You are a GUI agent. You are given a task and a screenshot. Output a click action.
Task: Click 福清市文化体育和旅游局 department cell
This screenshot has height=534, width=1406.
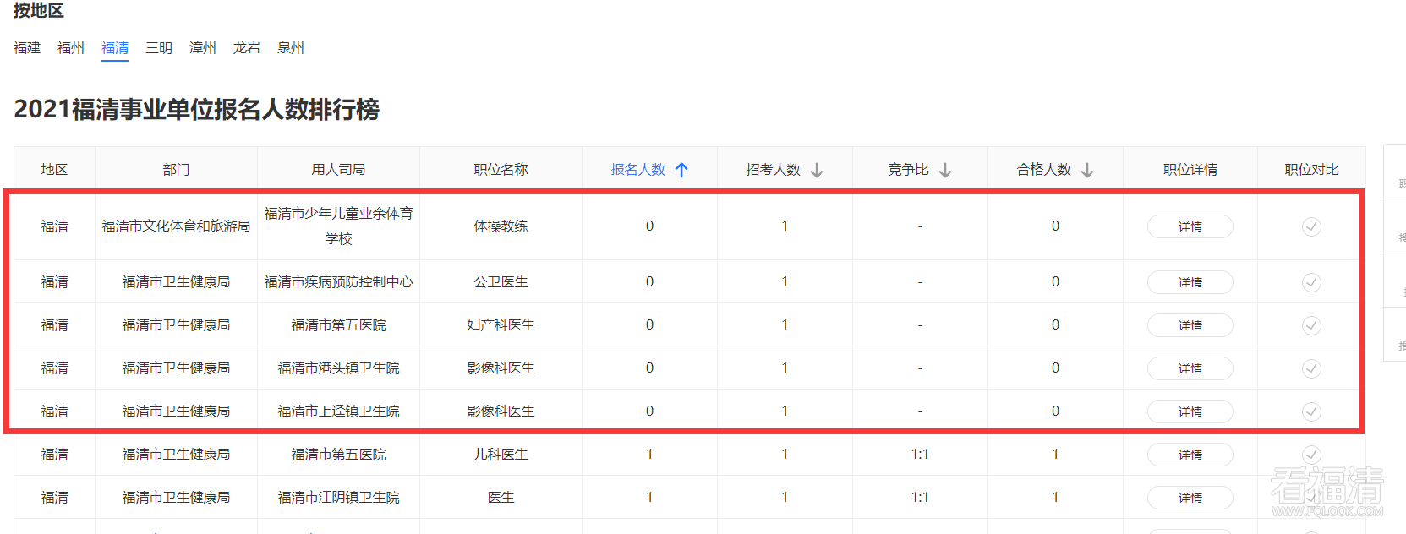point(176,226)
